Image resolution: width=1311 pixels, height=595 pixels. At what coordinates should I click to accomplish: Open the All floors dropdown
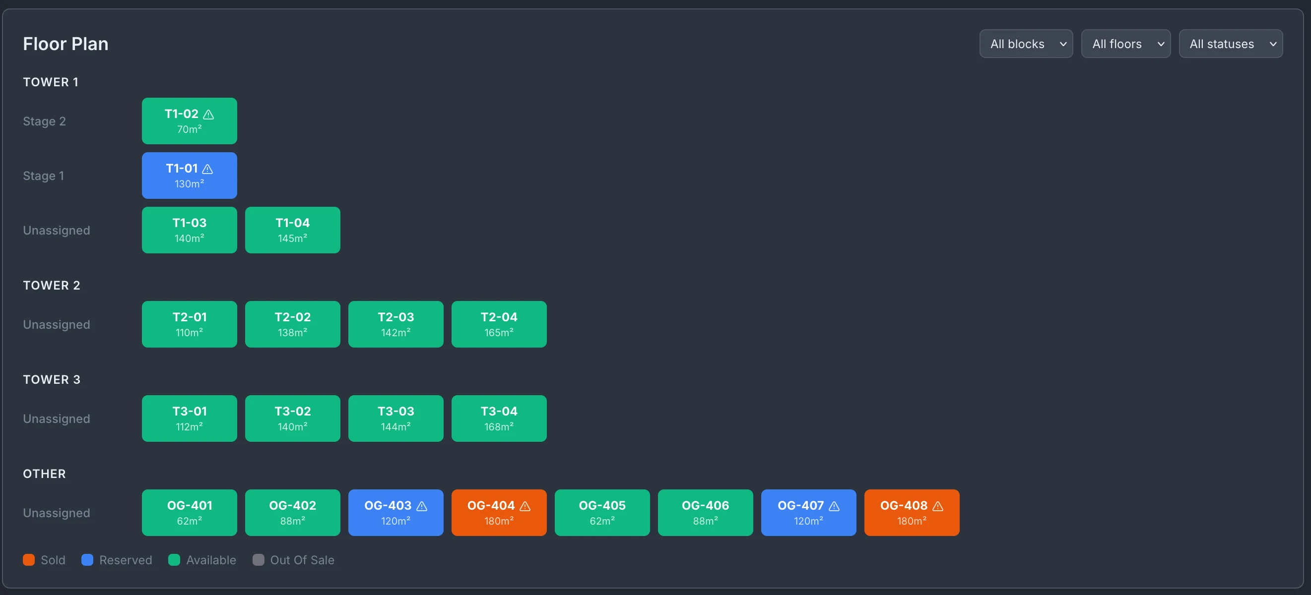[x=1126, y=44]
